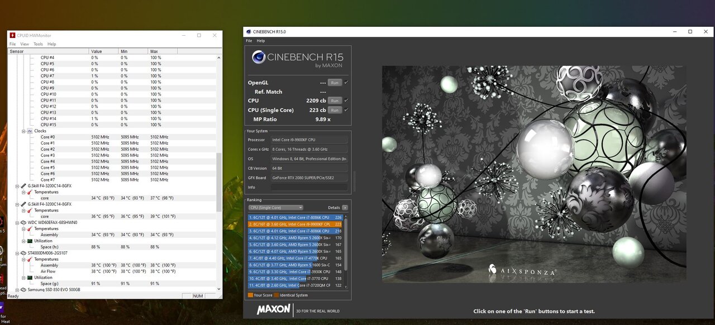This screenshot has width=715, height=325.
Task: Sort by the Min column header
Action: (134, 51)
